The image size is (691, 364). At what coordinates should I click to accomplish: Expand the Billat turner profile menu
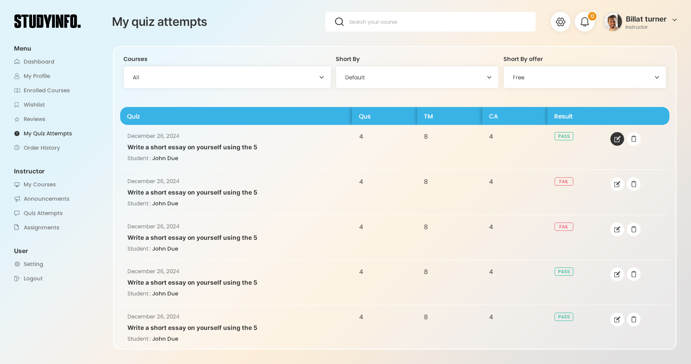pos(674,20)
